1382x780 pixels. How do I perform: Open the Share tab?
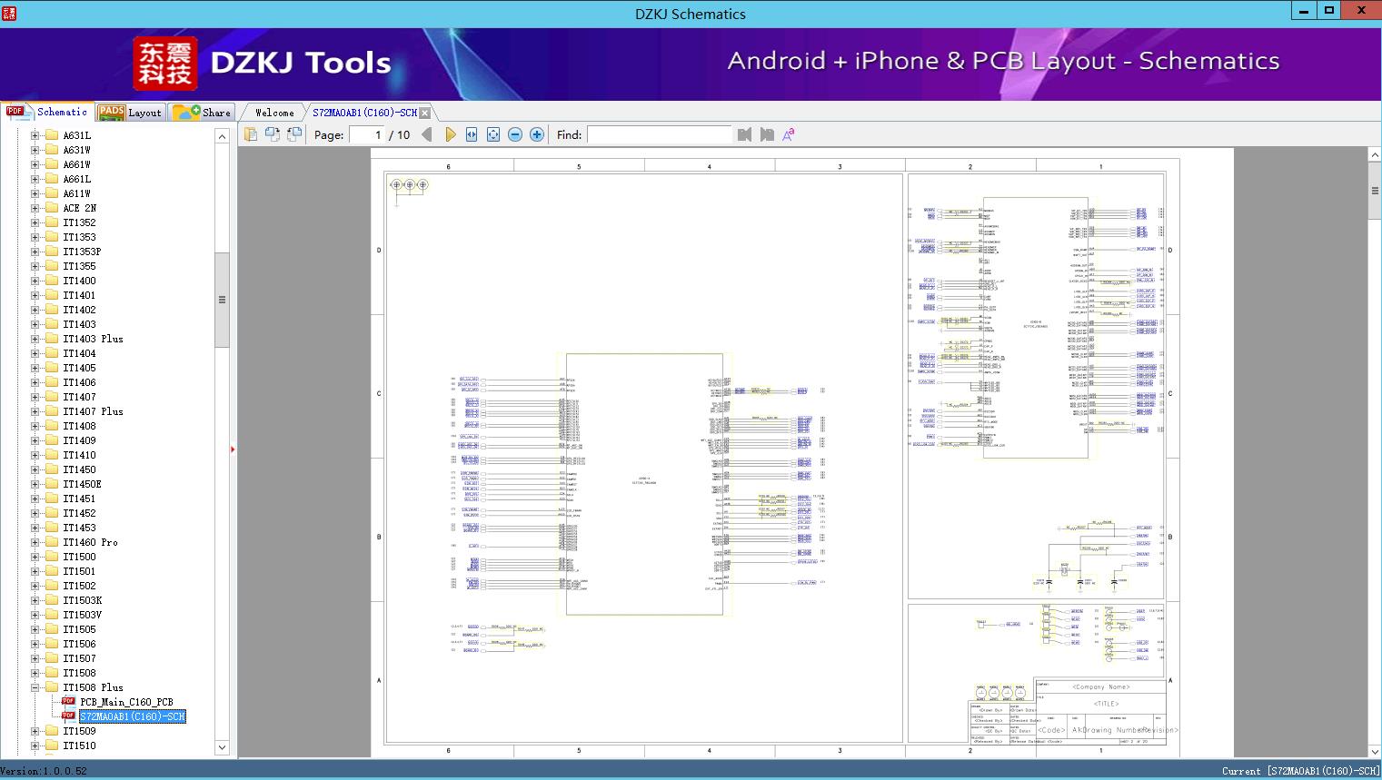(x=204, y=113)
